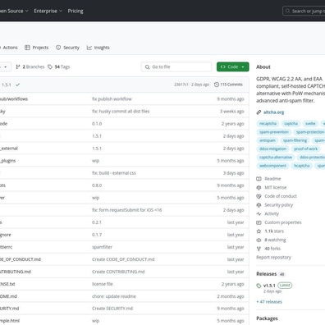Open fix: build - external css commit message
This screenshot has height=325, width=325.
point(114,173)
